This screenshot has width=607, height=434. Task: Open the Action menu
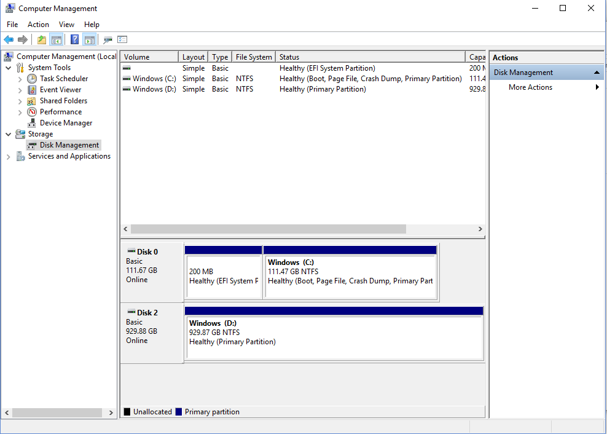[38, 24]
